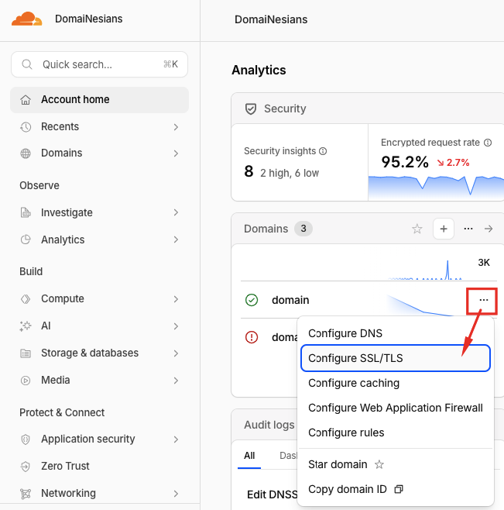Click the three-dot menu for the active domain
The width and height of the screenshot is (504, 510).
pos(484,300)
